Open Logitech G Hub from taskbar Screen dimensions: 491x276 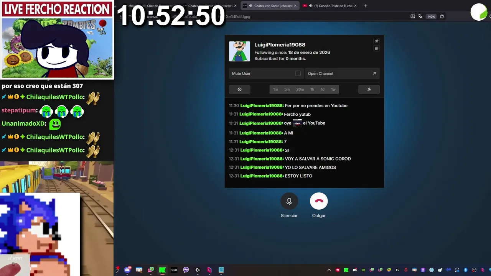[x=198, y=270]
